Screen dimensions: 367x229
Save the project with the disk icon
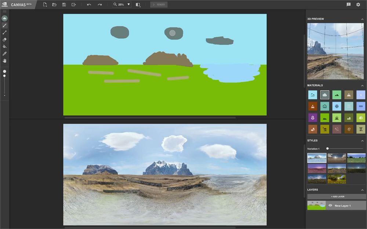click(64, 4)
